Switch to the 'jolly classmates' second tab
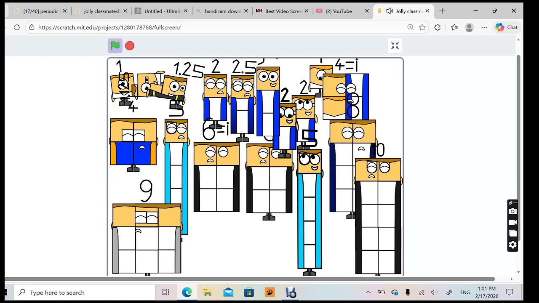 point(102,11)
